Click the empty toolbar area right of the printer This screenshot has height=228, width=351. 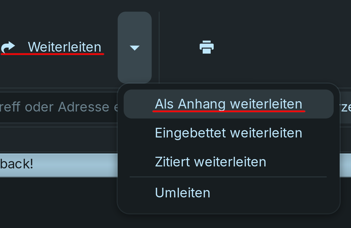click(283, 47)
